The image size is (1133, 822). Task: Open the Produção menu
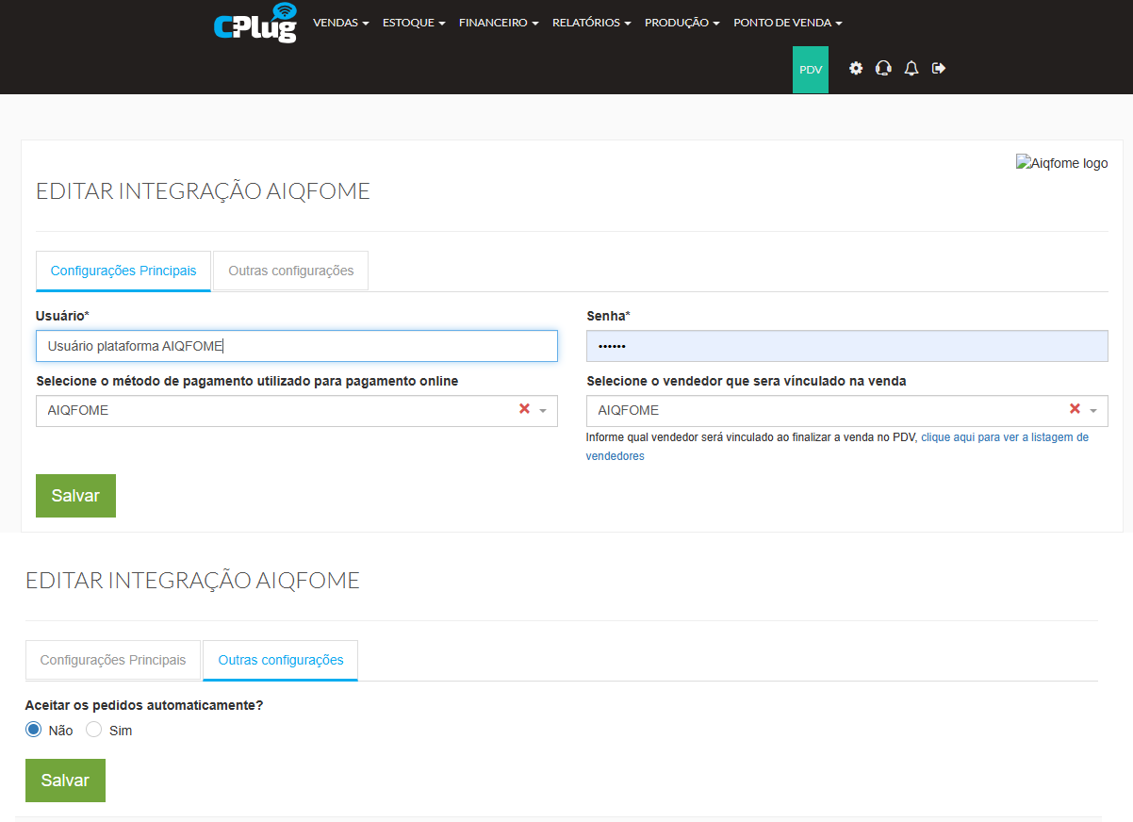click(682, 23)
